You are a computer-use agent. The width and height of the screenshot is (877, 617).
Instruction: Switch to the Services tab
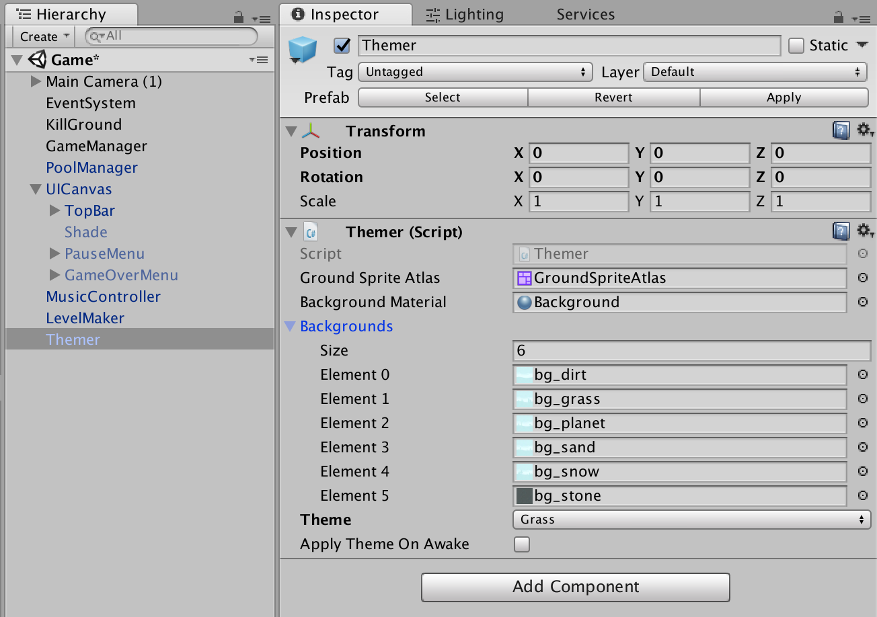[585, 15]
